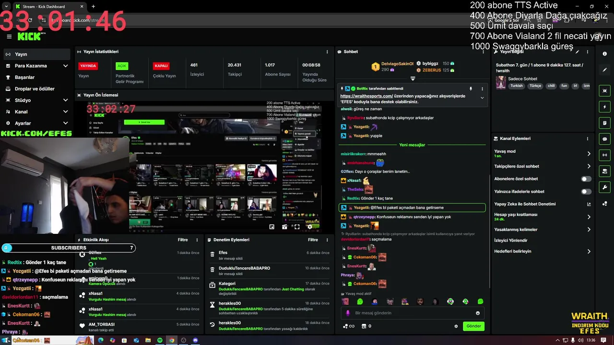Toggle Yalnızca ifadelerle sohbet switch
The width and height of the screenshot is (614, 345).
[586, 192]
